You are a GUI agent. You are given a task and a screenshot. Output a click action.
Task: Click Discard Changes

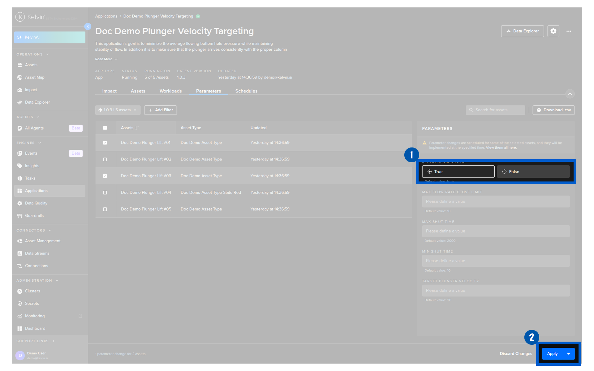pos(516,354)
